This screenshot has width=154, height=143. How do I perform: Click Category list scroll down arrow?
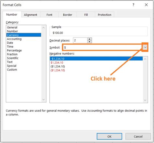(44, 100)
